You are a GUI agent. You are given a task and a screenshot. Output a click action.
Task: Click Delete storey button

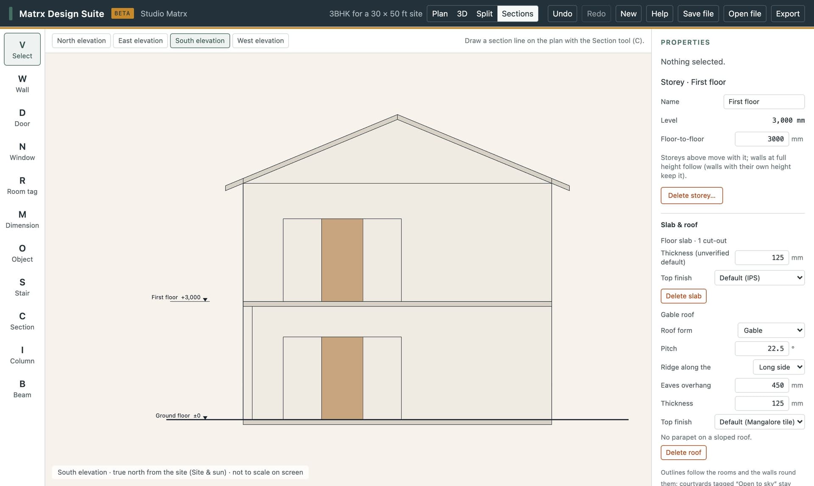pos(691,195)
